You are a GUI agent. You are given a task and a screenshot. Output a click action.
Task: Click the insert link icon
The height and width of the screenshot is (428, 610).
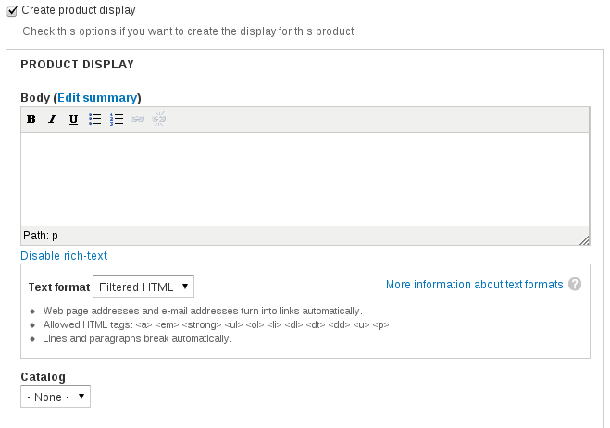pyautogui.click(x=138, y=119)
